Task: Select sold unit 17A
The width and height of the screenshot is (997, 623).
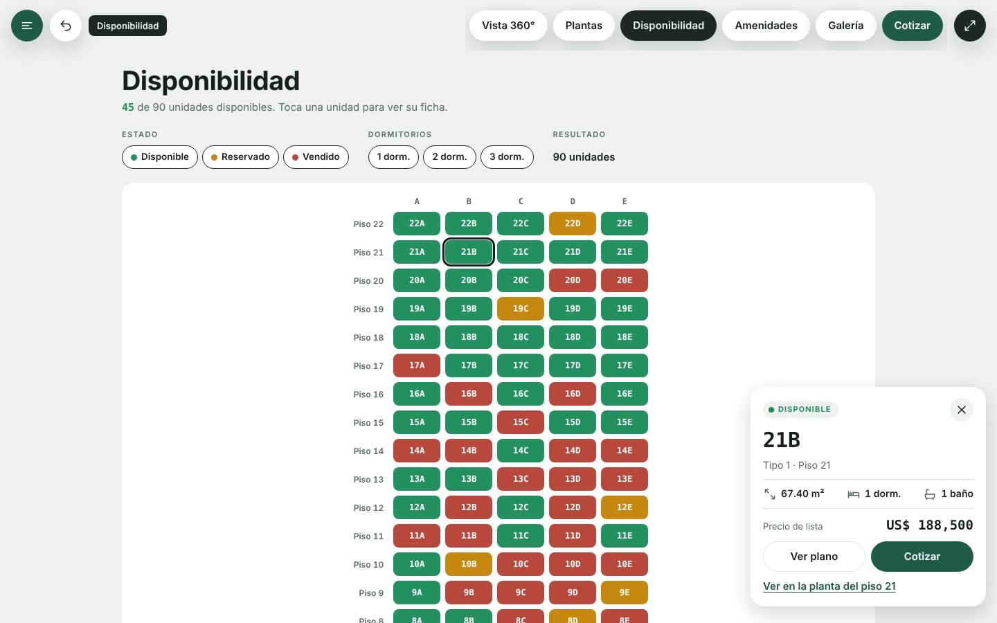Action: [417, 365]
